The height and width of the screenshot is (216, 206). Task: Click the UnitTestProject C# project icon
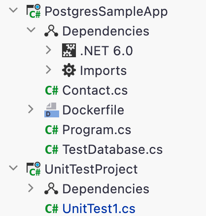34,169
